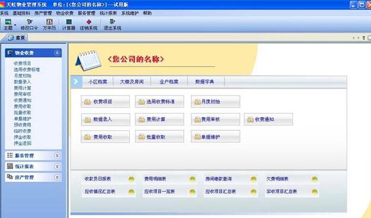Screen dimensions: 371x218
Task: Expand the 服务管理 sidebar panel
Action: (x=57, y=156)
